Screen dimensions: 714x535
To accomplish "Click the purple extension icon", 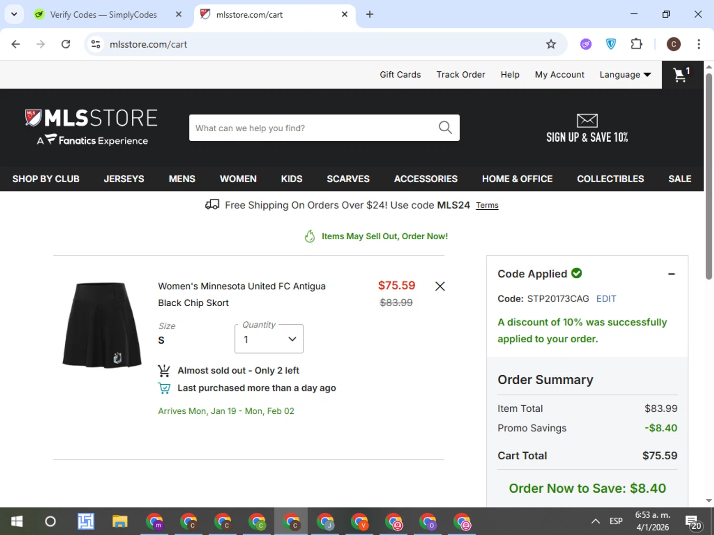I will pyautogui.click(x=585, y=44).
